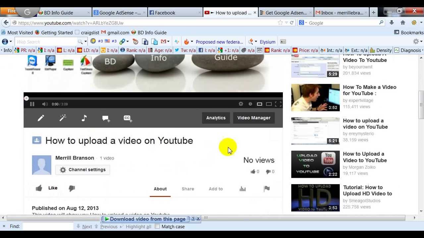Reload the page with the refresh icon
This screenshot has width=424, height=238.
tap(292, 23)
